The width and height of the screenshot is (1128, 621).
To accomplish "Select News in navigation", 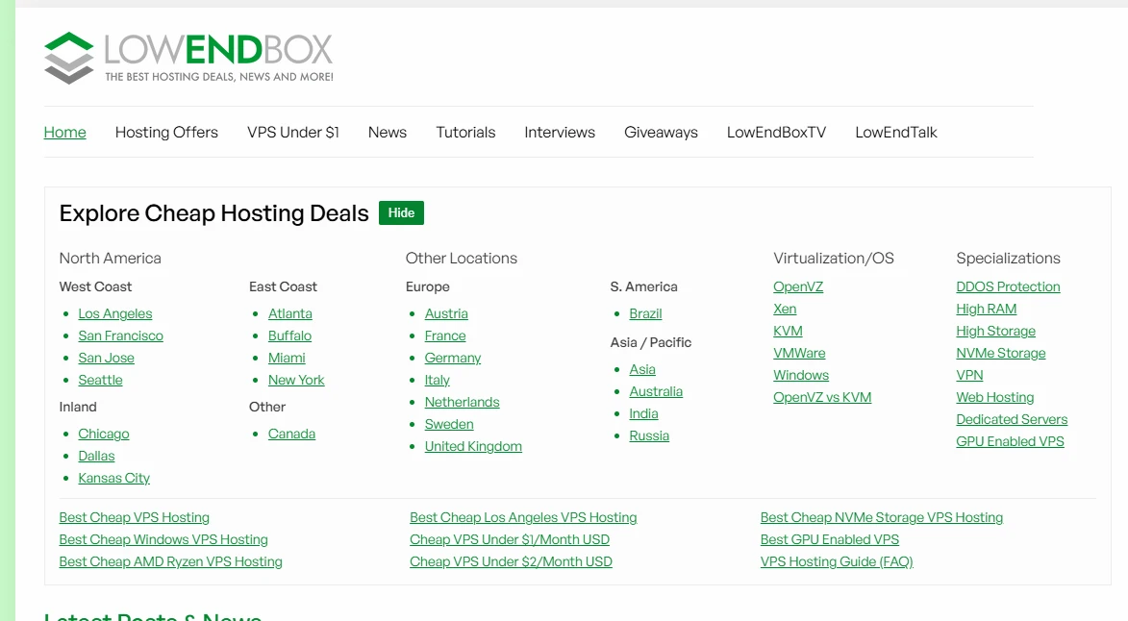I will (387, 133).
